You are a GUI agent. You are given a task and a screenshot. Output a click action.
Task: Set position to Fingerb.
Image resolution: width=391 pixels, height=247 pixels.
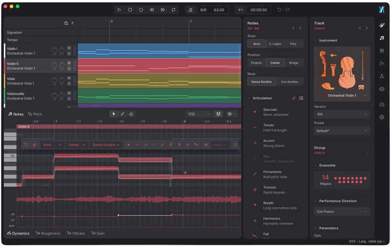[256, 63]
